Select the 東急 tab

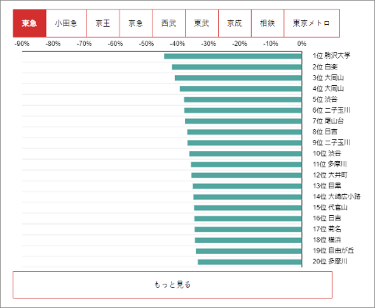click(x=30, y=23)
